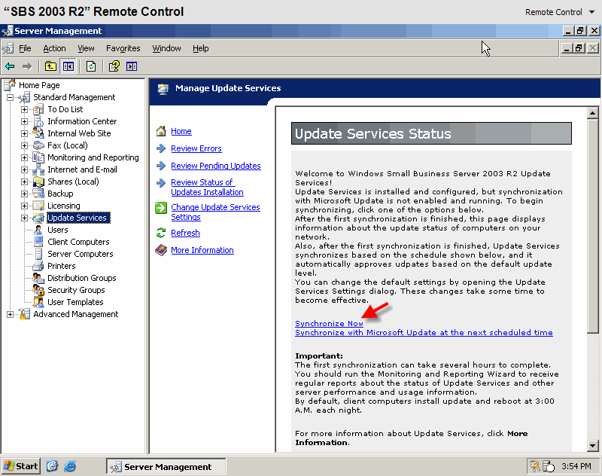
Task: Launch Internet Explorer from quick launch
Action: [x=70, y=466]
